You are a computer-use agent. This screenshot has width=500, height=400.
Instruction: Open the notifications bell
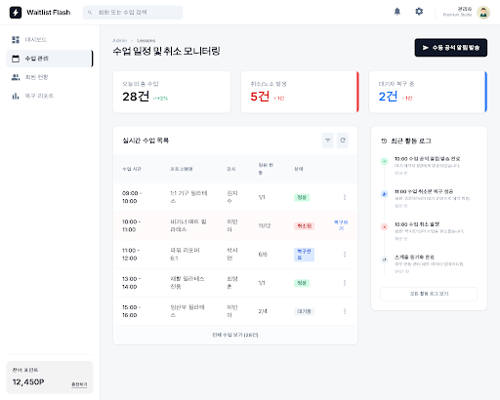[397, 12]
